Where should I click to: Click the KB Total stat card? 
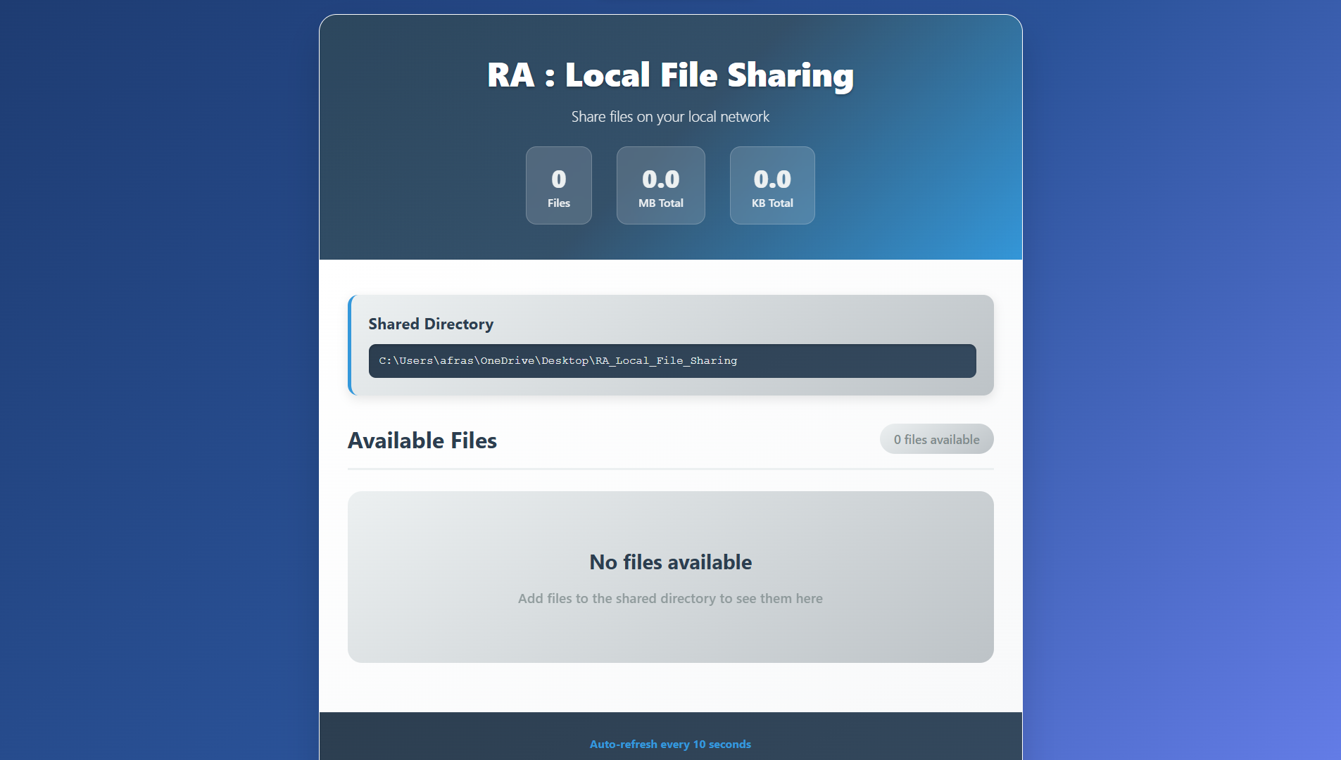772,185
